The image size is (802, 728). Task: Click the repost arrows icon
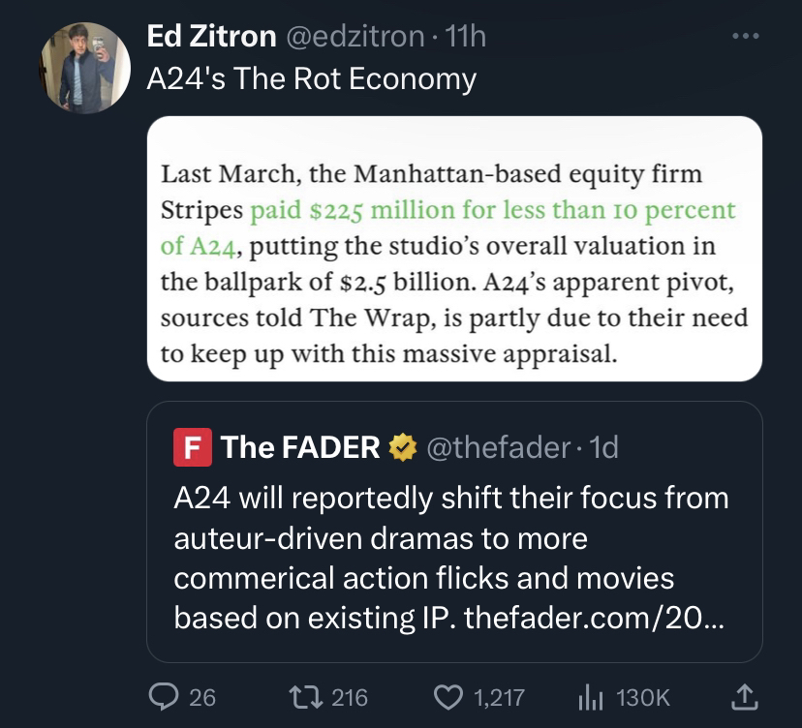[x=306, y=697]
